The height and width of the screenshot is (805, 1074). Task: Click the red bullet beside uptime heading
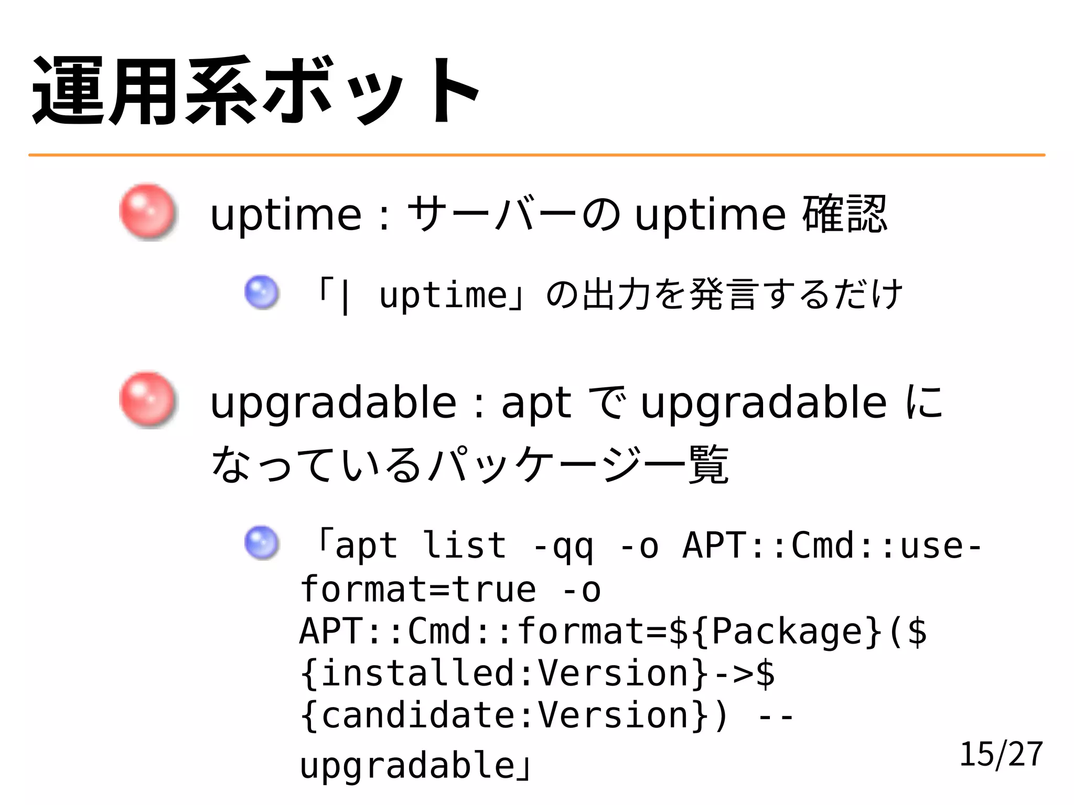tap(148, 212)
